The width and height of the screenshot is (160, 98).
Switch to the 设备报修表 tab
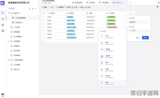pyautogui.click(x=77, y=2)
